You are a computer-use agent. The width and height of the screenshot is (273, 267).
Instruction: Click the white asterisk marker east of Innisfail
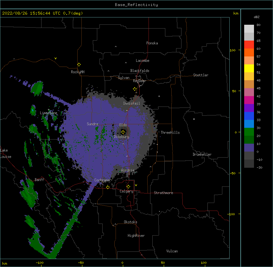click(159, 96)
